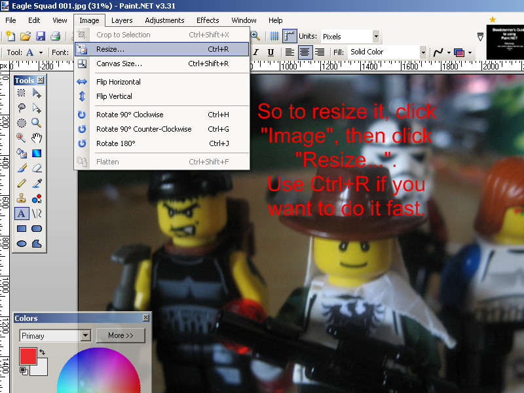
Task: Select the Rectangle Select tool
Action: click(x=22, y=93)
